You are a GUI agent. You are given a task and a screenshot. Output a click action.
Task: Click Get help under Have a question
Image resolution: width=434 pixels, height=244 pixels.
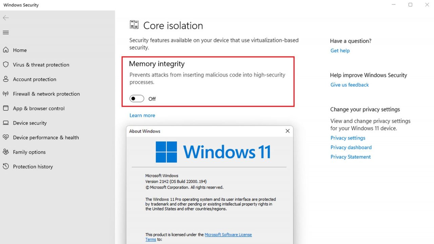pyautogui.click(x=340, y=50)
